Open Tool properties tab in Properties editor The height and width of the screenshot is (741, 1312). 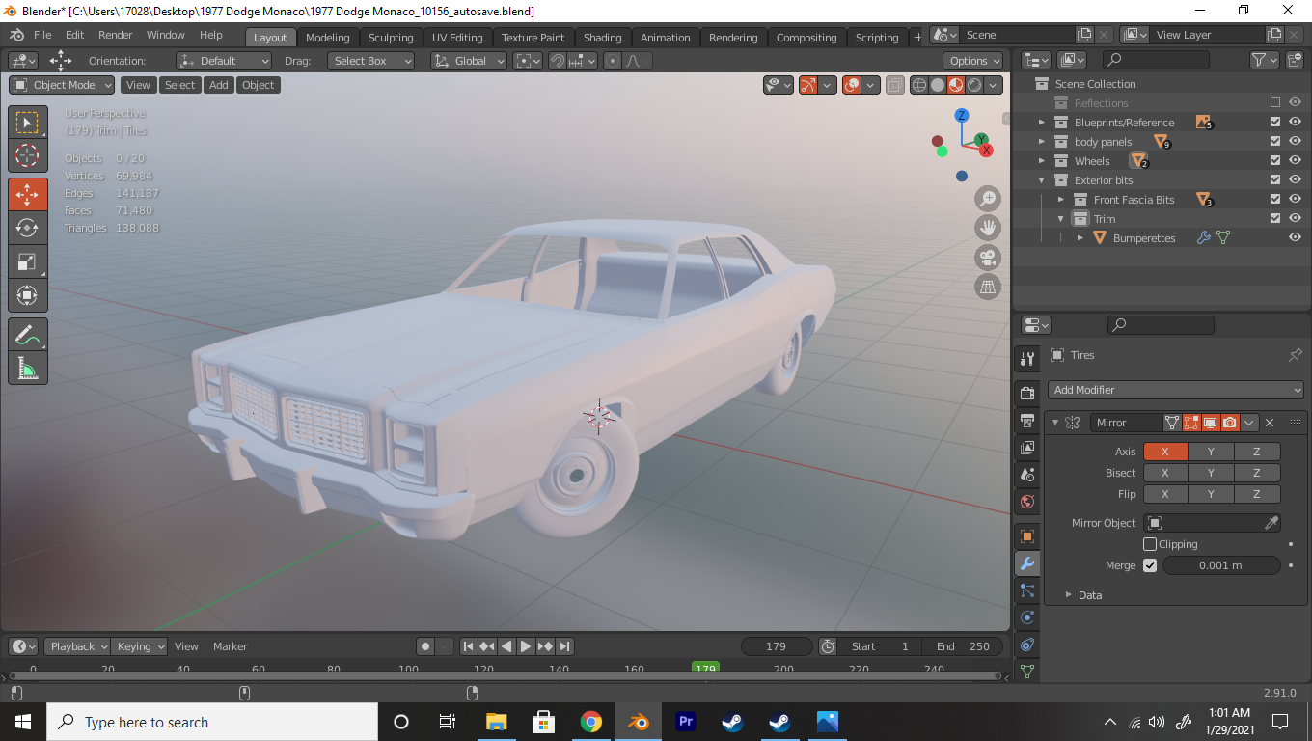(1026, 359)
